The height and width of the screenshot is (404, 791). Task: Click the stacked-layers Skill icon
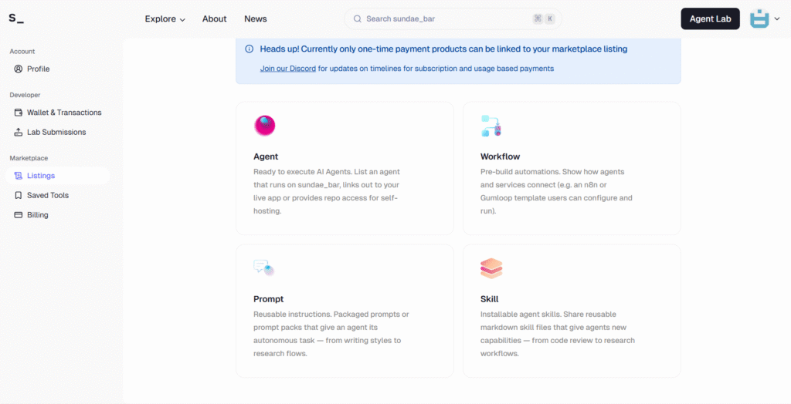pyautogui.click(x=491, y=268)
